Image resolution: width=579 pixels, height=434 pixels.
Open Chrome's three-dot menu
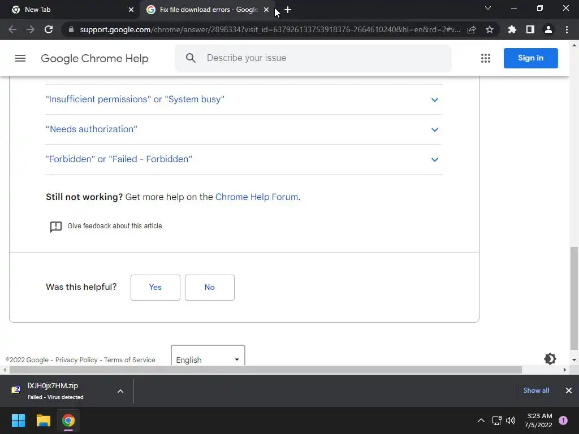click(567, 29)
